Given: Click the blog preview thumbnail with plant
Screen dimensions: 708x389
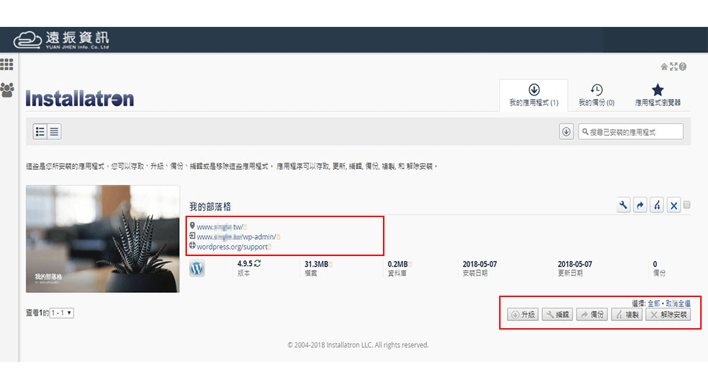Looking at the screenshot, I should [x=103, y=239].
